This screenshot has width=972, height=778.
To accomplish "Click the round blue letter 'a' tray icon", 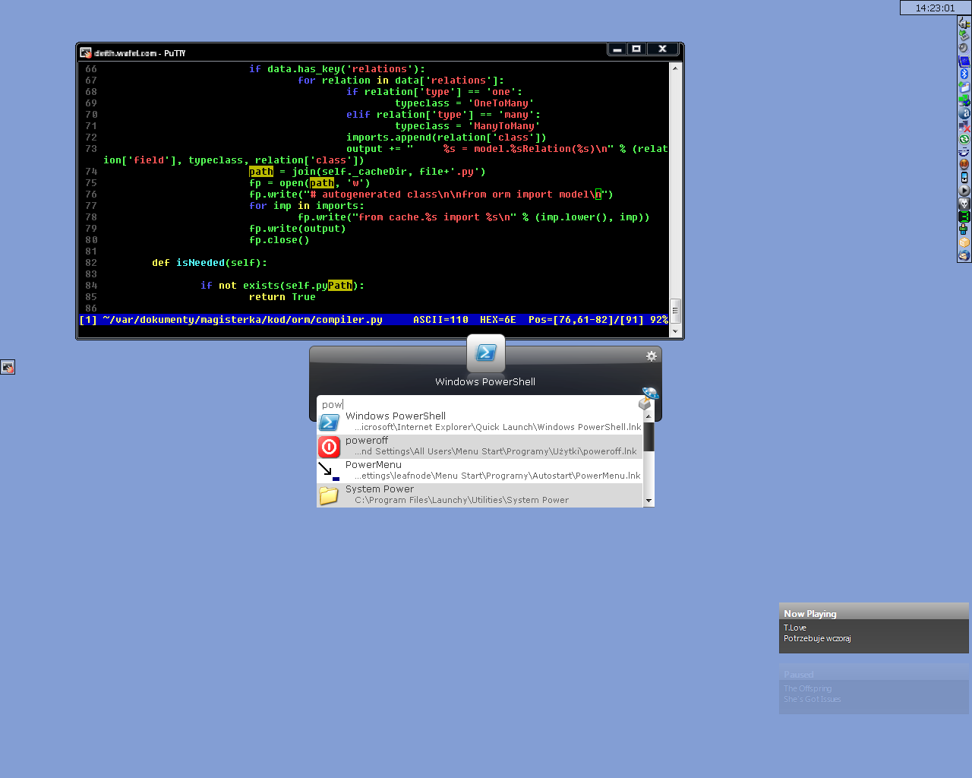I will tap(964, 113).
